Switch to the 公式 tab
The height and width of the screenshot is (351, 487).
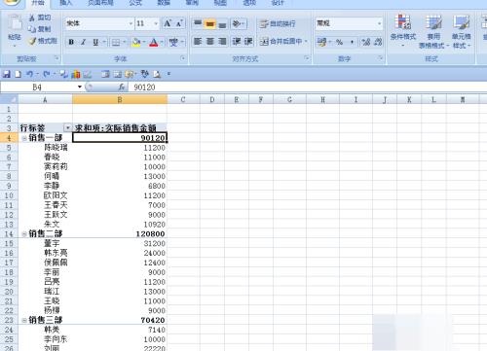coord(135,3)
